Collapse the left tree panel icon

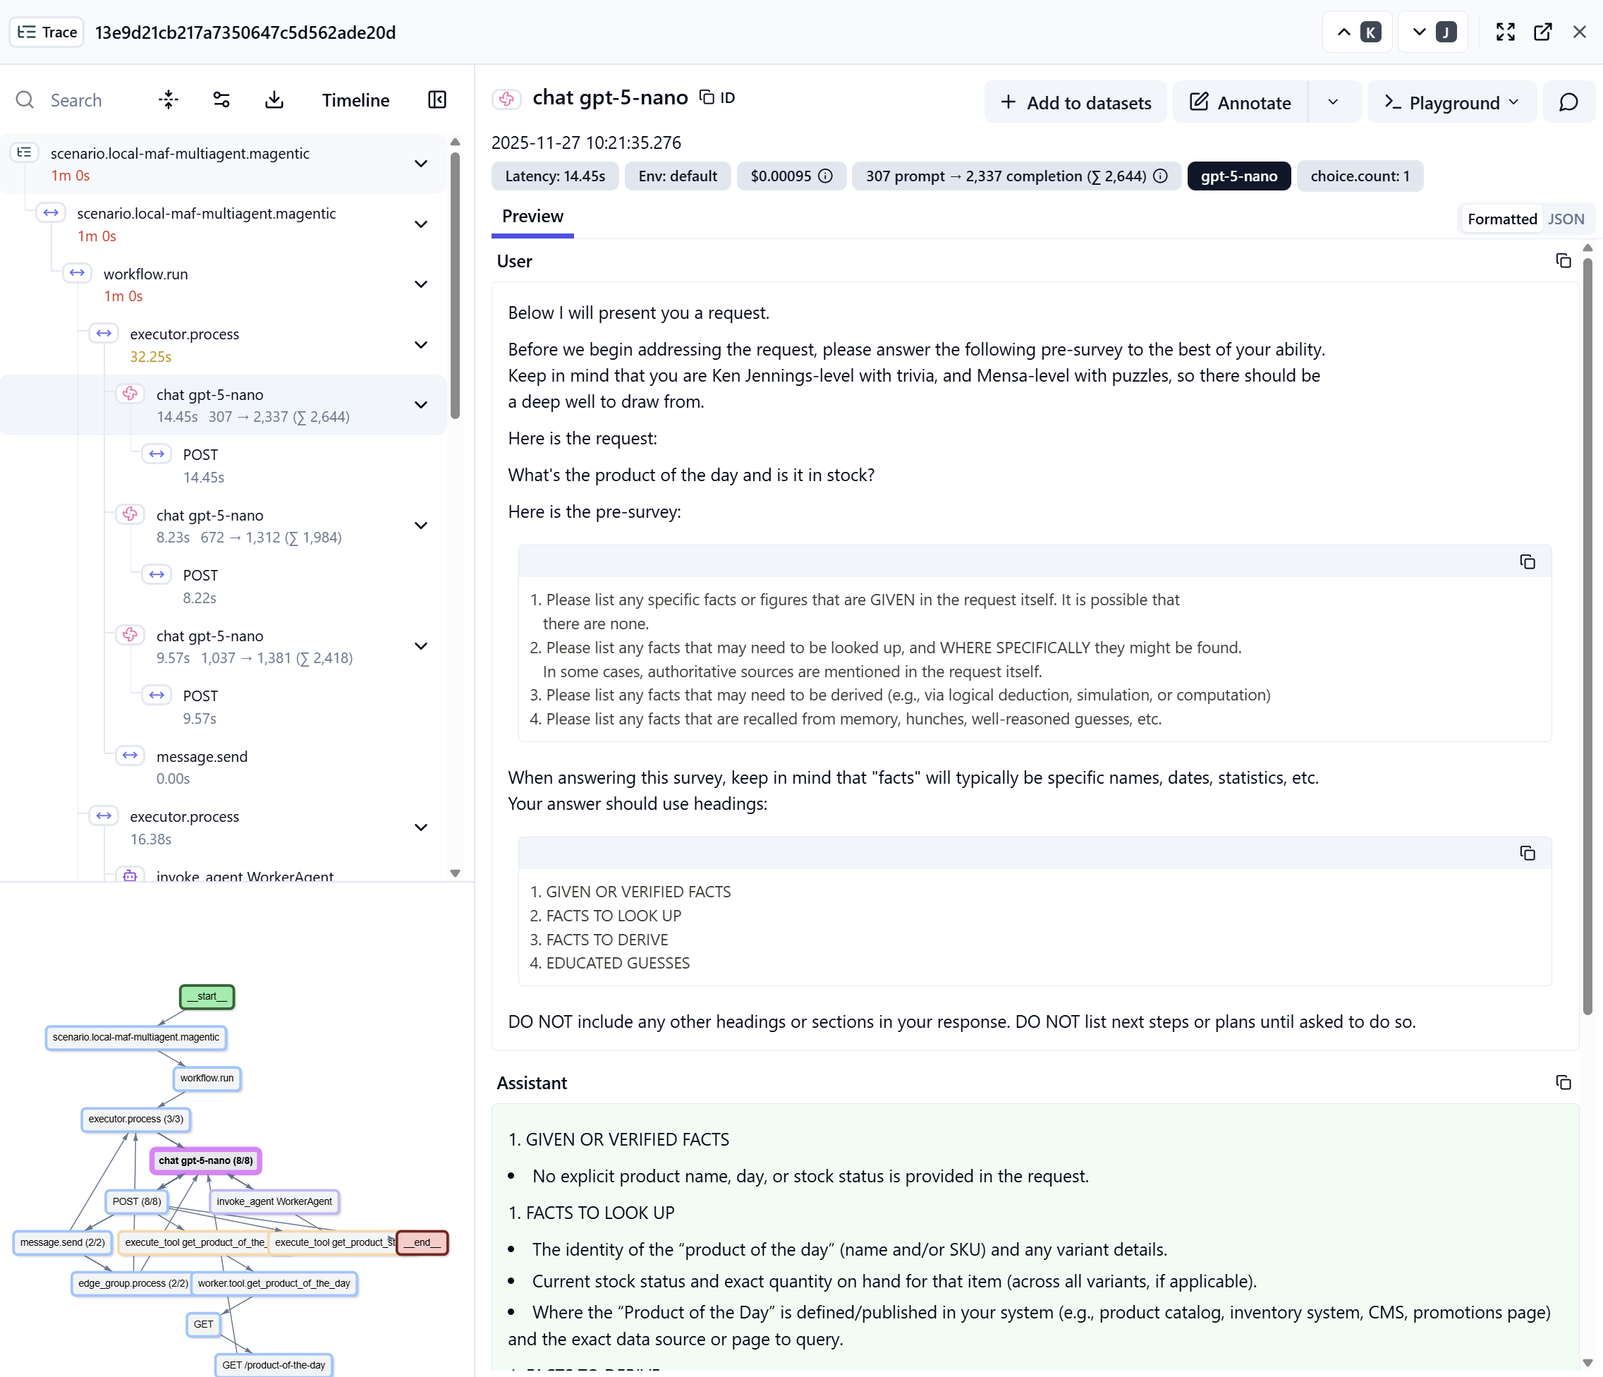[437, 100]
